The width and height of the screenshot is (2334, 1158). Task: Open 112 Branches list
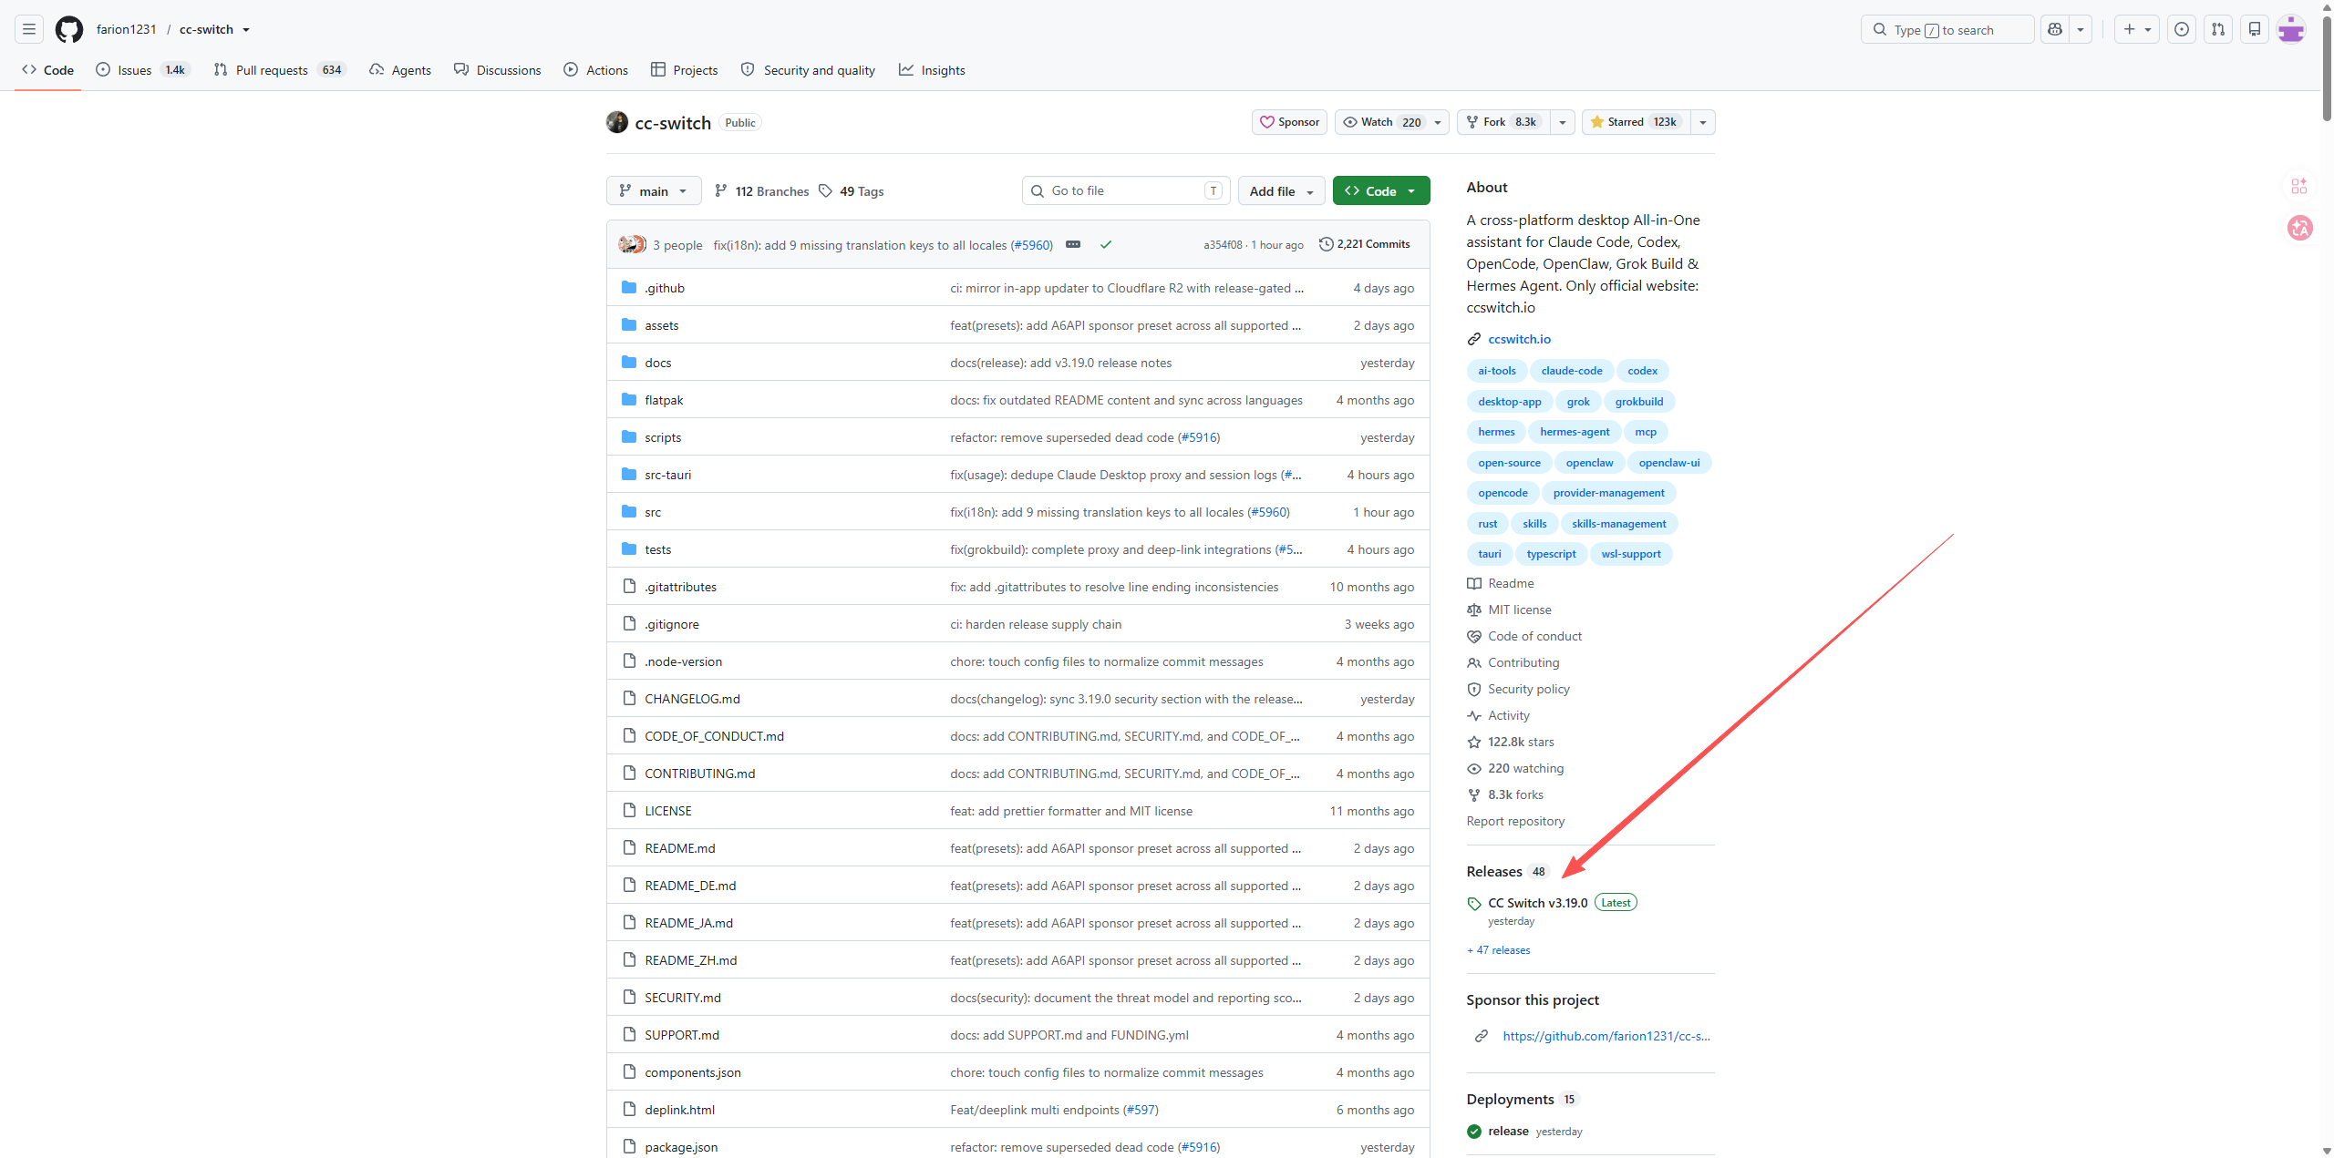761,190
